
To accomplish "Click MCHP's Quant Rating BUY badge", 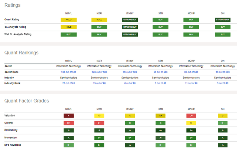I will tap(191, 20).
